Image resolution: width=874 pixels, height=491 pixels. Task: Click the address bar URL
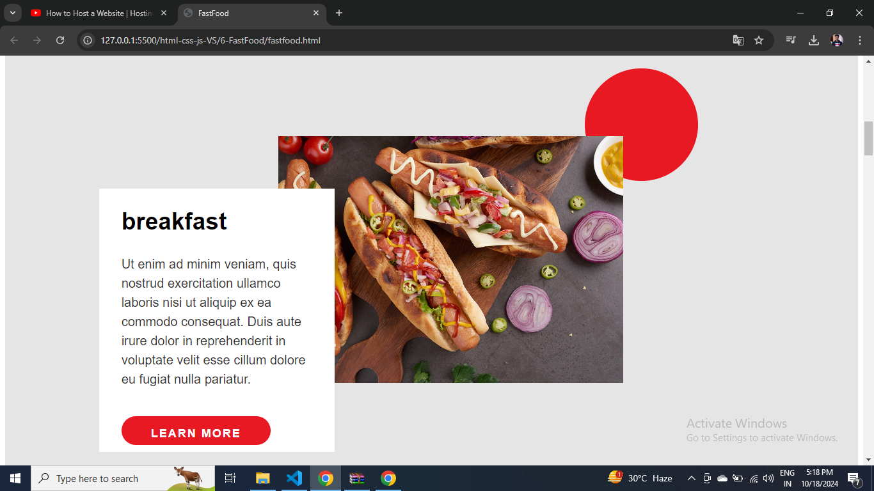211,40
